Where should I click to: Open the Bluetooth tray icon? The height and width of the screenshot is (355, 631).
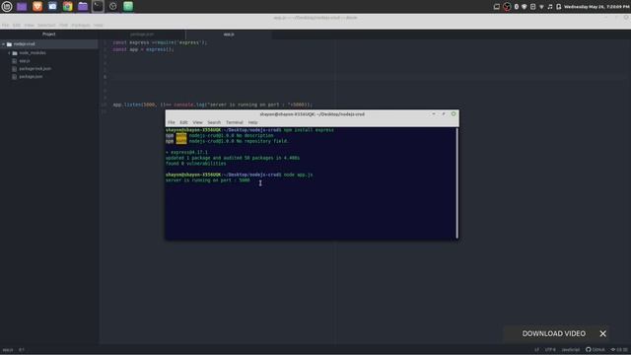point(517,7)
